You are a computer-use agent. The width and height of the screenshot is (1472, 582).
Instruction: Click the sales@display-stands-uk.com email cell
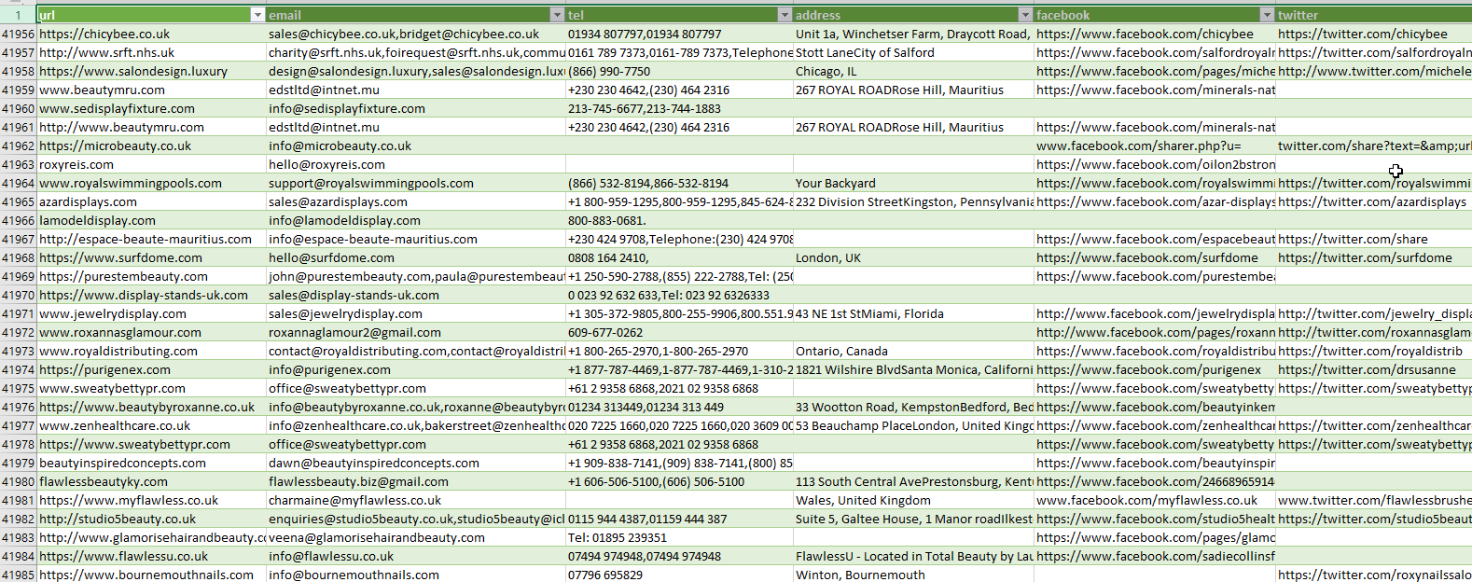click(x=416, y=295)
